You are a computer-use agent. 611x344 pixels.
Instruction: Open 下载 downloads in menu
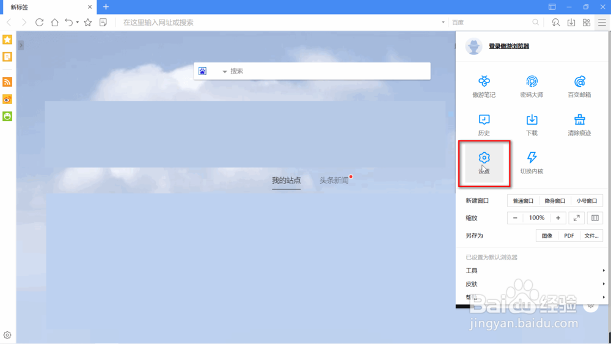532,125
